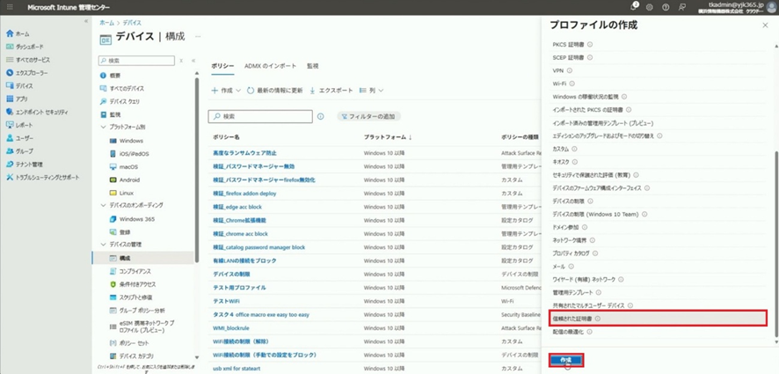Click info icon next to VPN
The width and height of the screenshot is (779, 374).
coord(569,70)
